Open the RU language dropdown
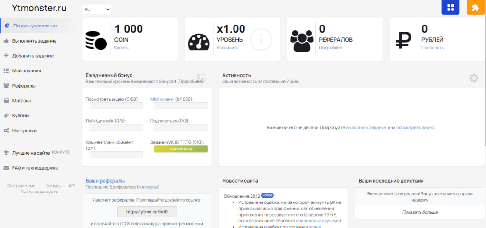This screenshot has width=486, height=228. [x=97, y=9]
